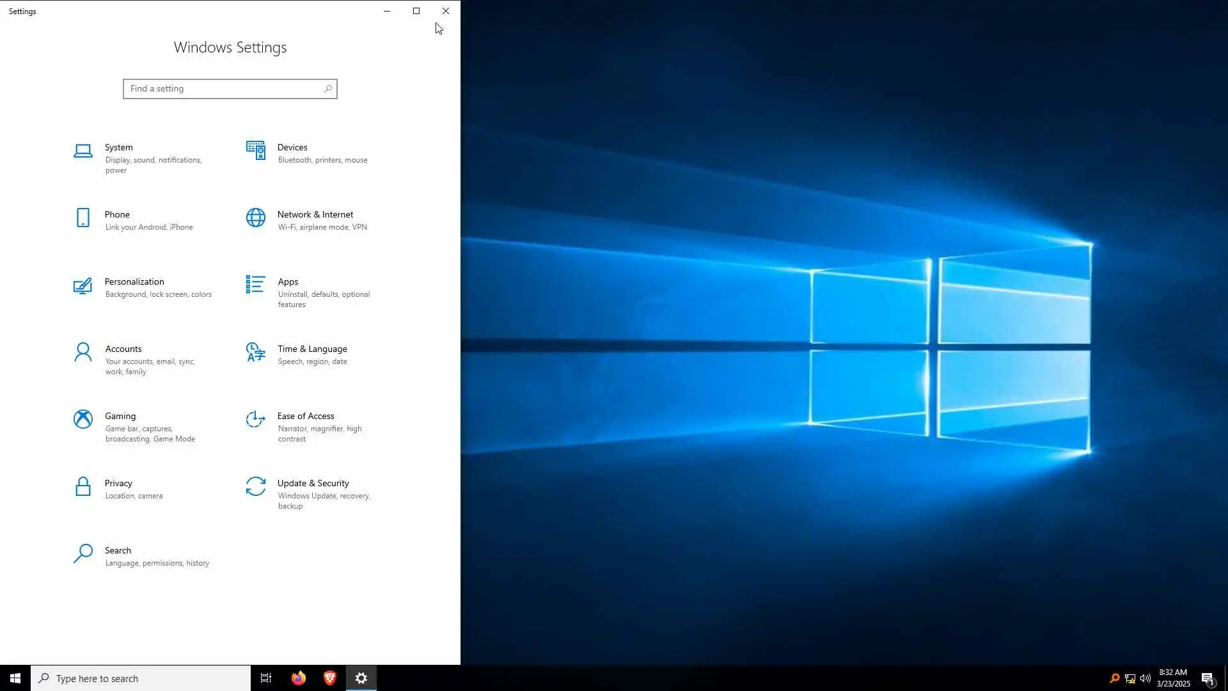Launch Brave browser from the taskbar
The height and width of the screenshot is (691, 1228).
coord(330,678)
